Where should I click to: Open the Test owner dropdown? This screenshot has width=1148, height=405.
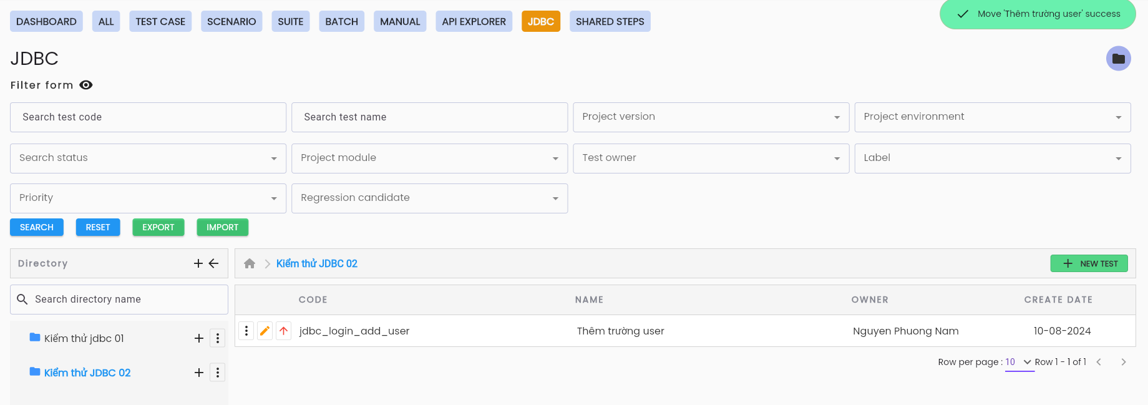coord(711,159)
